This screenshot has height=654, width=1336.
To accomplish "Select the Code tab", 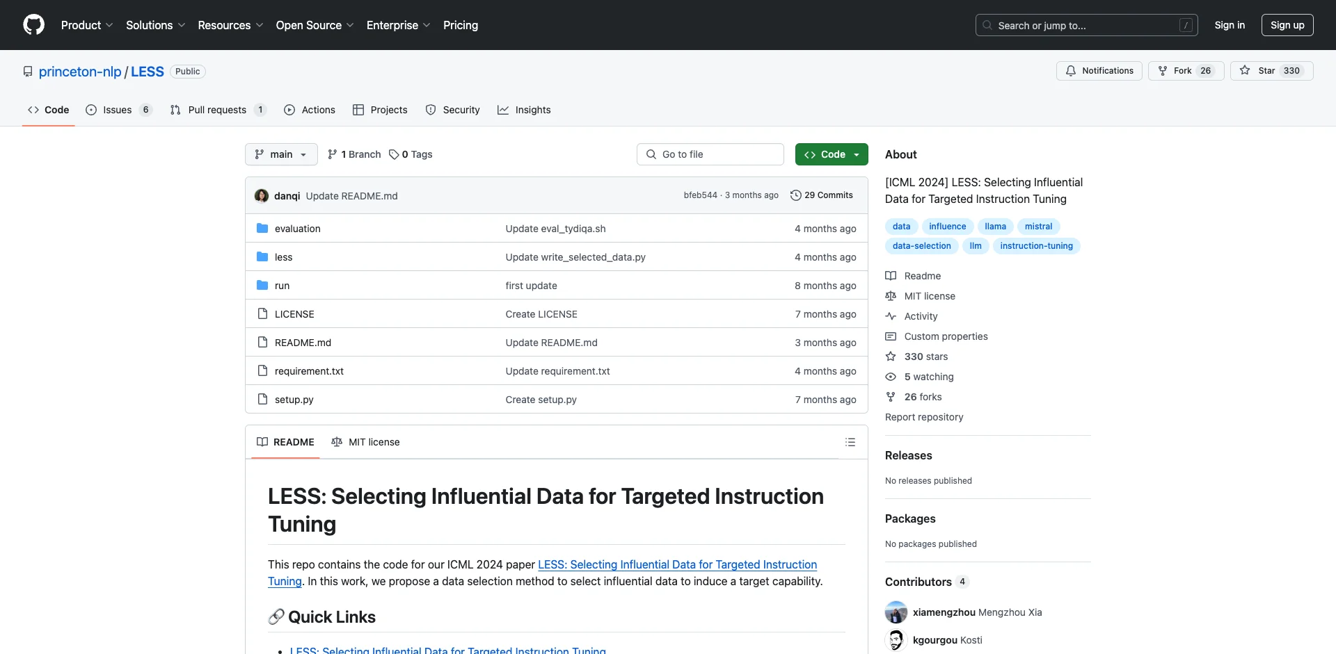I will coord(49,110).
